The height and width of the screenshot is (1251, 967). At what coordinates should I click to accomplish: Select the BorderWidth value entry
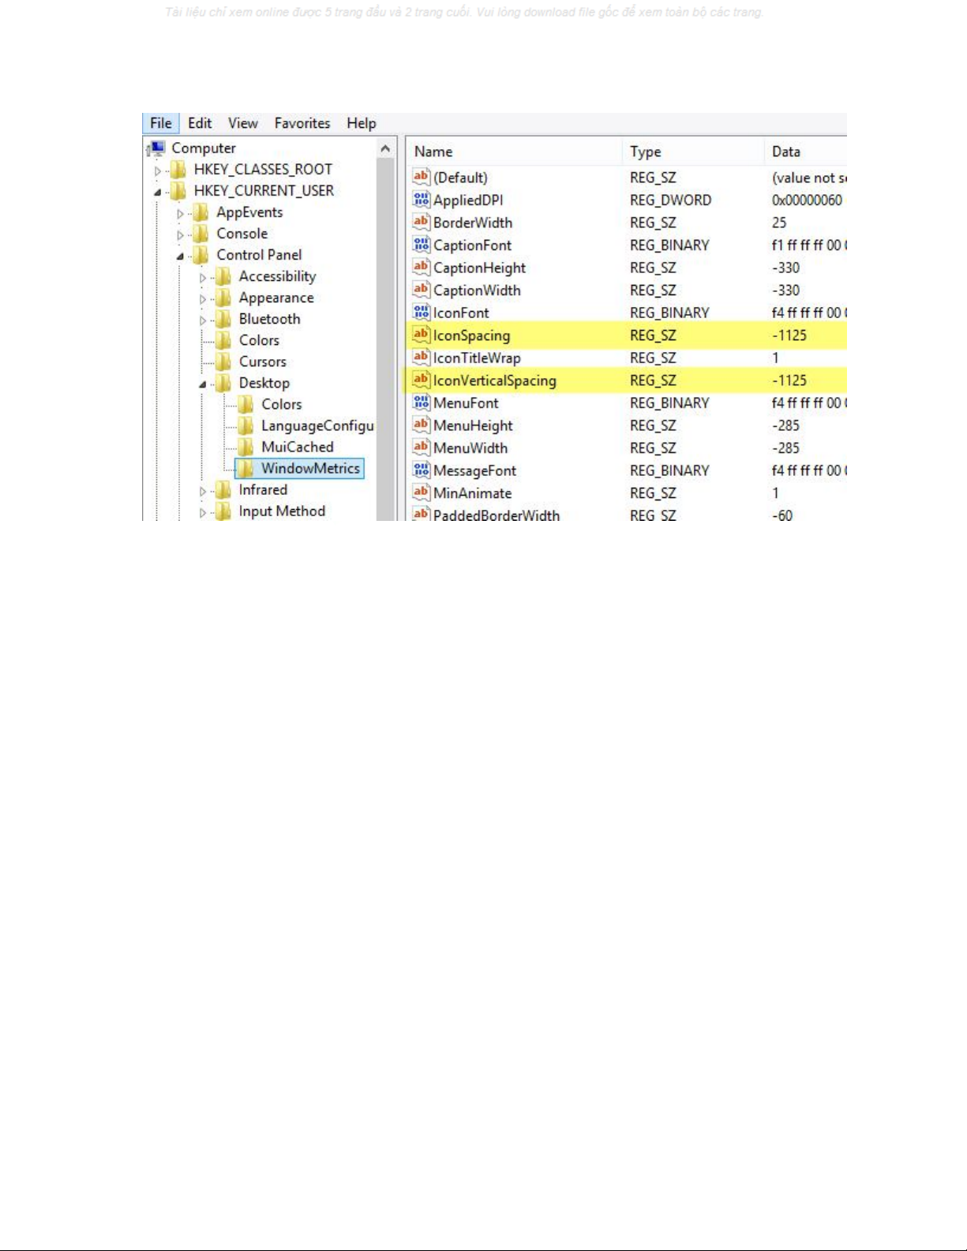click(472, 223)
